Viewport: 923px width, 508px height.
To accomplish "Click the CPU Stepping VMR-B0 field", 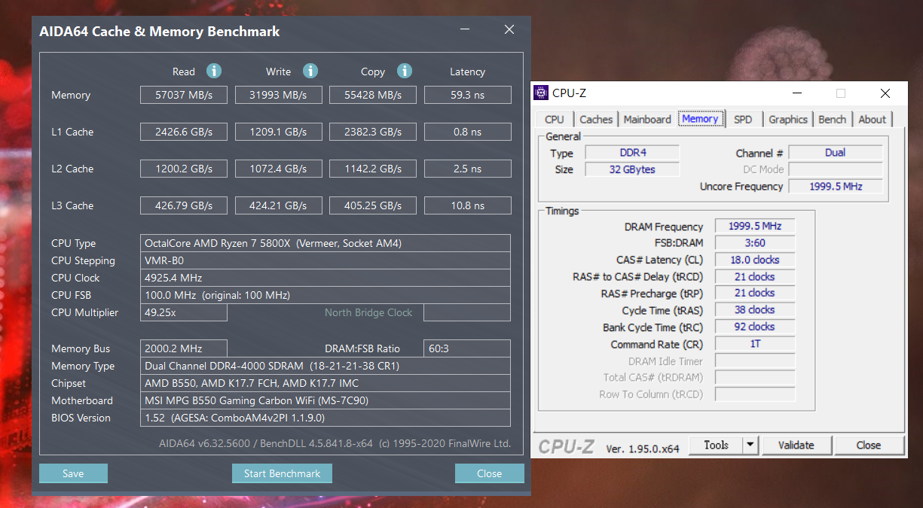I will click(325, 260).
